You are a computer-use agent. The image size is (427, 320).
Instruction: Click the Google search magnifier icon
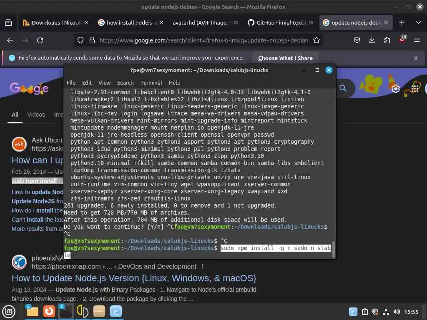[x=343, y=88]
